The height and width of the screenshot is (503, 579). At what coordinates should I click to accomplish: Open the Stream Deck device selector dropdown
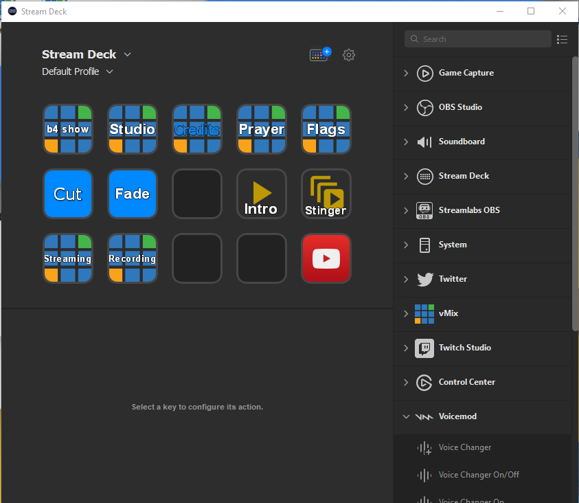point(128,54)
